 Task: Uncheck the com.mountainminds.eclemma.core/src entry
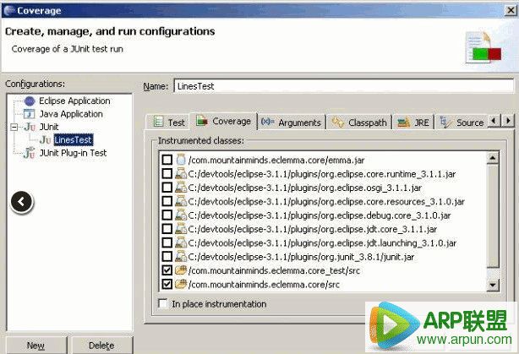pos(167,284)
